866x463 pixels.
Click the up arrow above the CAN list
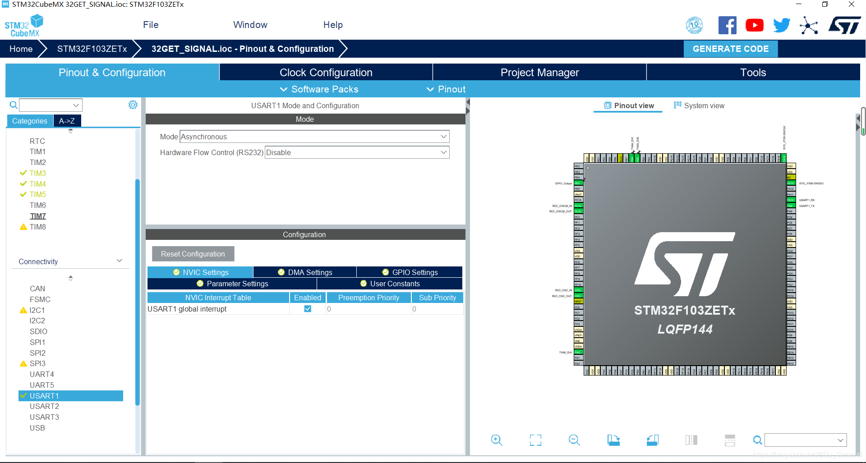coord(70,278)
